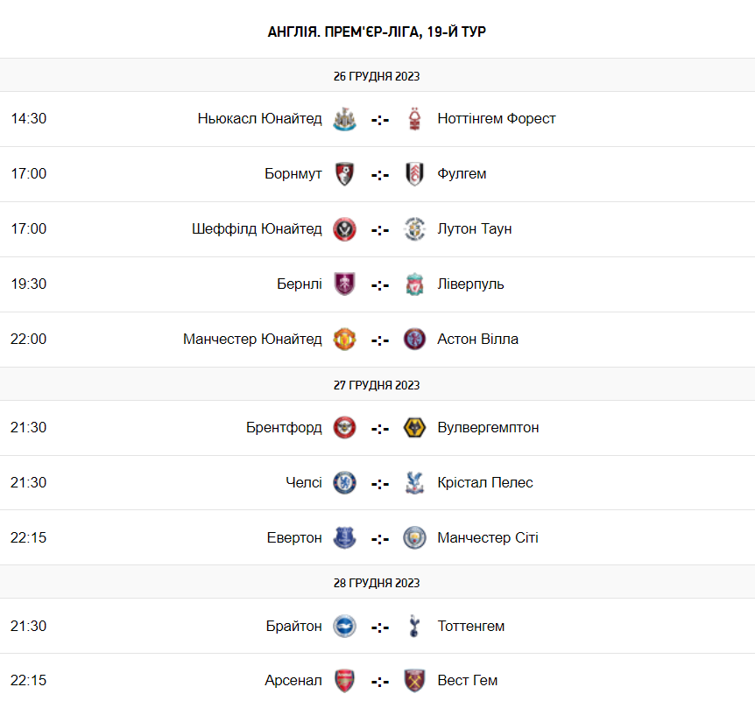This screenshot has width=755, height=708.
Task: Select the Крістал Пелес team name
Action: pyautogui.click(x=485, y=483)
